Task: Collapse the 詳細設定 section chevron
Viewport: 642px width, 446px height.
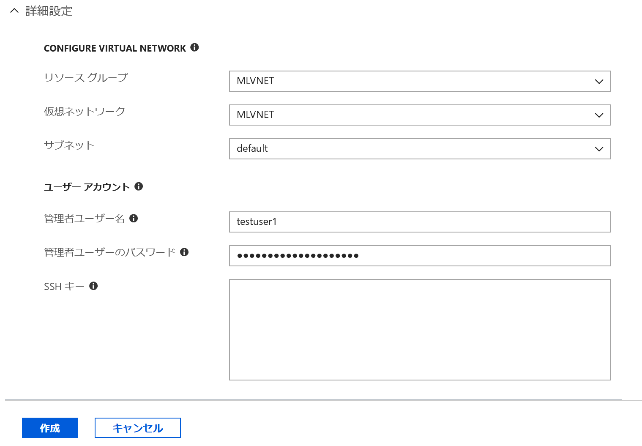Action: tap(14, 11)
